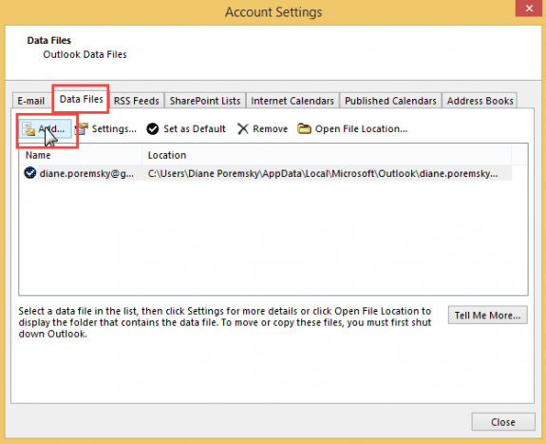Sort by the Location column header
The height and width of the screenshot is (444, 546).
(327, 155)
